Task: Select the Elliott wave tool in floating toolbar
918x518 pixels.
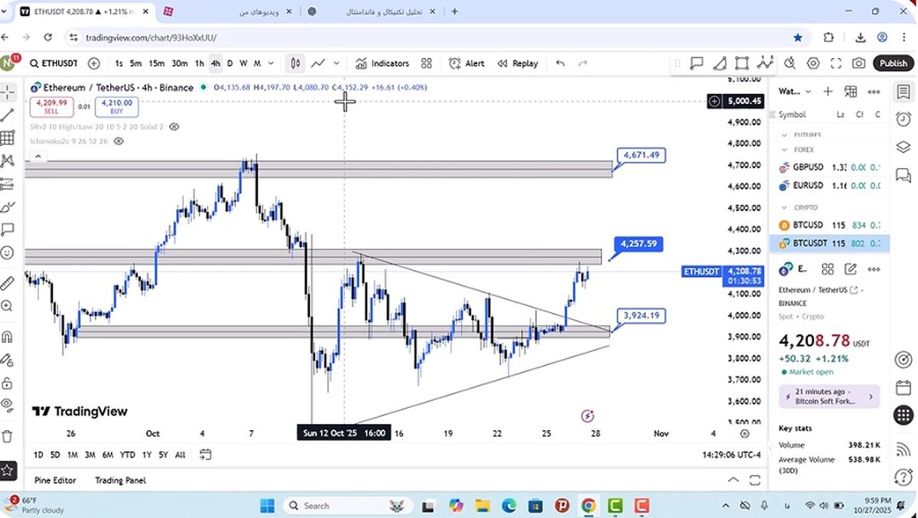Action: [765, 64]
